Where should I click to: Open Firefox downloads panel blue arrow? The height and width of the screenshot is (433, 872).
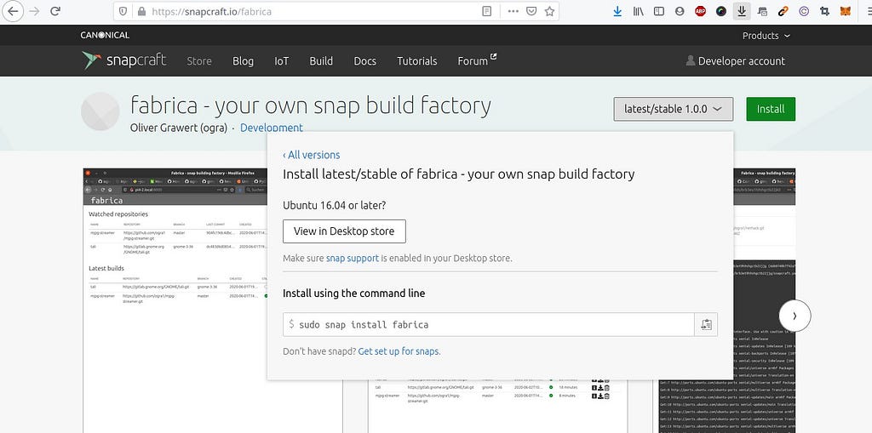pyautogui.click(x=617, y=11)
